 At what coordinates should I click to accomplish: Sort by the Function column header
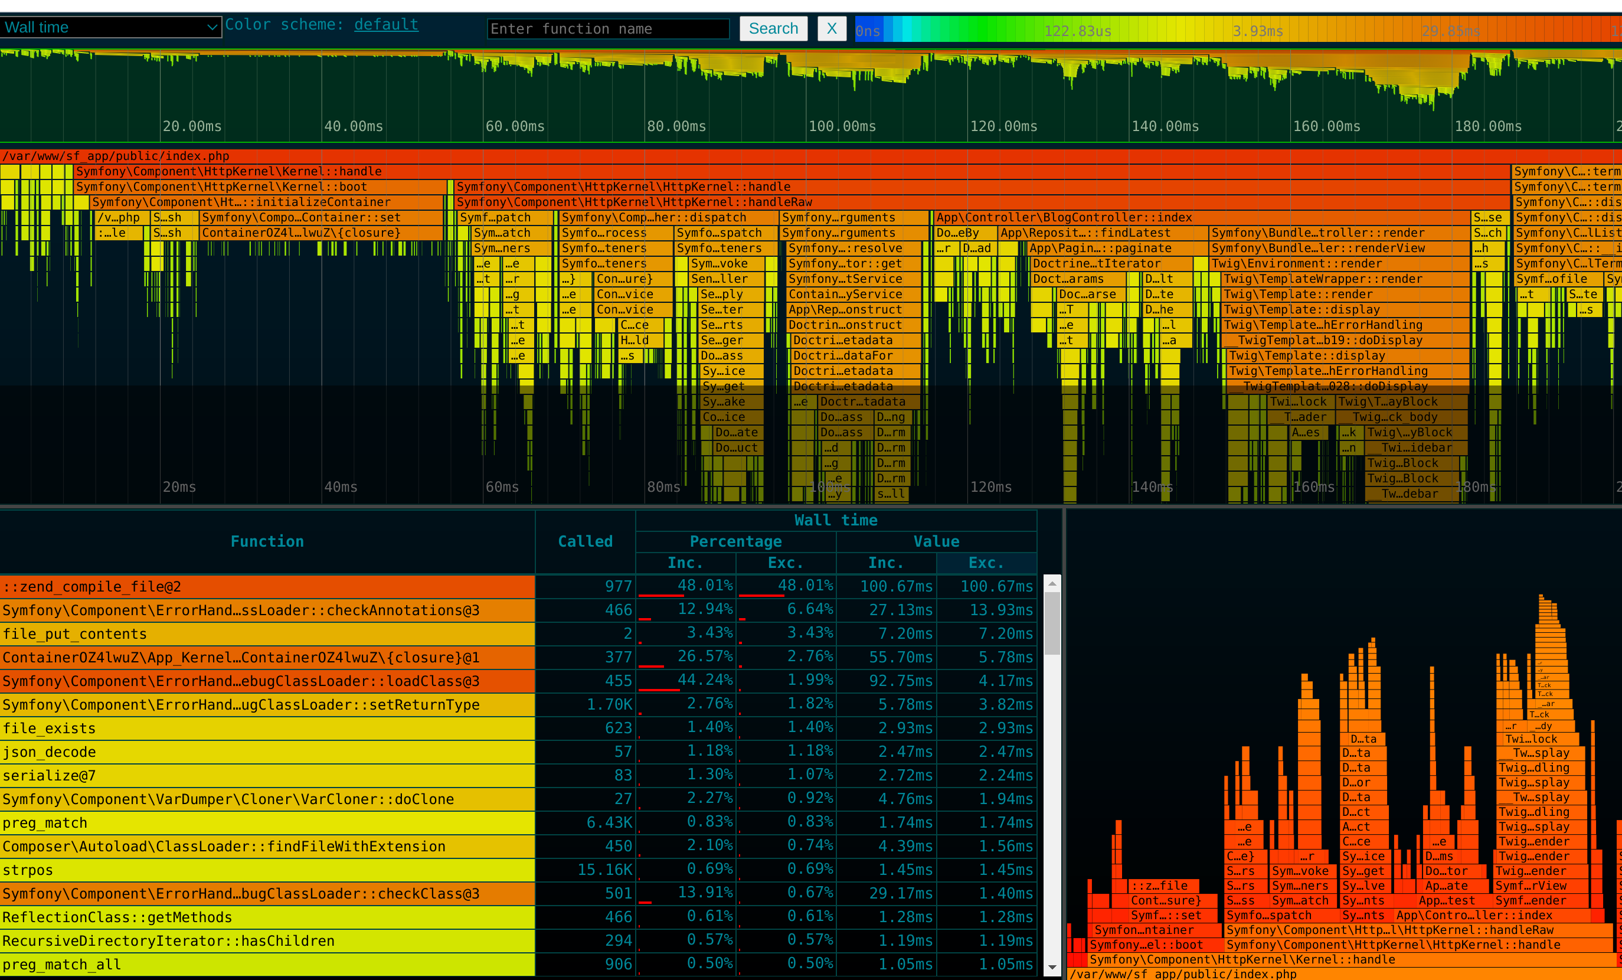267,541
